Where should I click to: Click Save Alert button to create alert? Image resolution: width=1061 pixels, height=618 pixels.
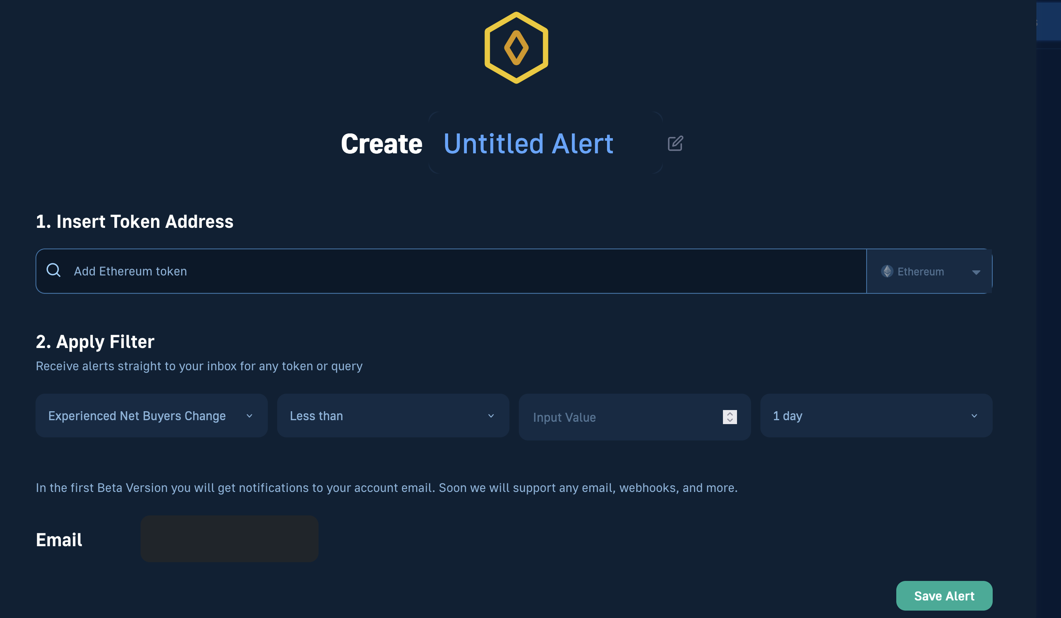(x=944, y=595)
